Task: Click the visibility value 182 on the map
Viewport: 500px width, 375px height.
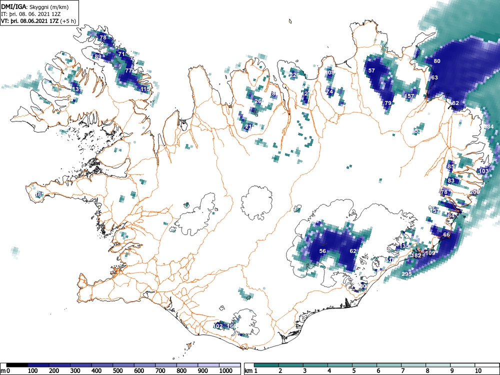Action: (x=417, y=255)
